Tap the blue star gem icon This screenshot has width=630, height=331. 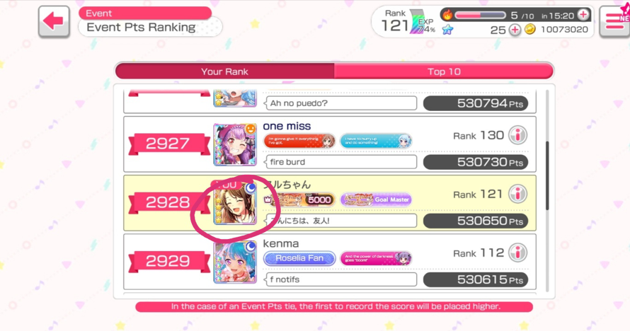[x=447, y=30]
